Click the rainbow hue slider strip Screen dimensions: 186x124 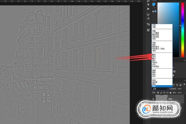(x=183, y=30)
